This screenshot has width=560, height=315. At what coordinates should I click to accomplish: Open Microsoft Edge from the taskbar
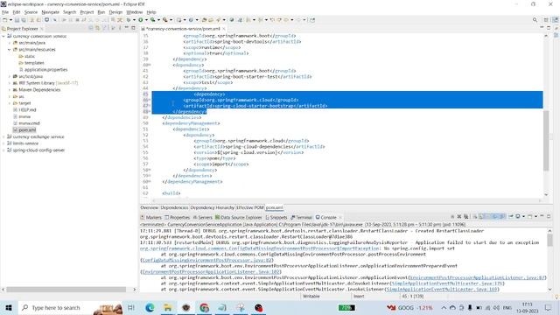150,307
